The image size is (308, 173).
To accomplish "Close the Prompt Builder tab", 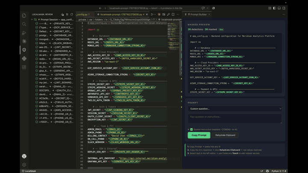I will 209,15.
